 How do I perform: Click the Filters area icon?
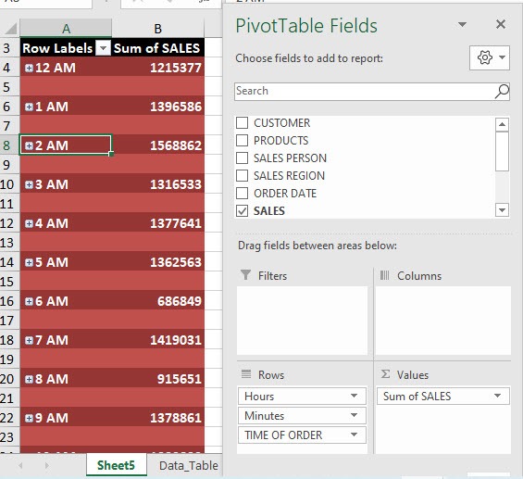coord(245,275)
